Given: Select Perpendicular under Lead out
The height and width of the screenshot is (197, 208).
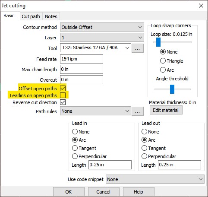Looking at the screenshot, I should 159,156.
